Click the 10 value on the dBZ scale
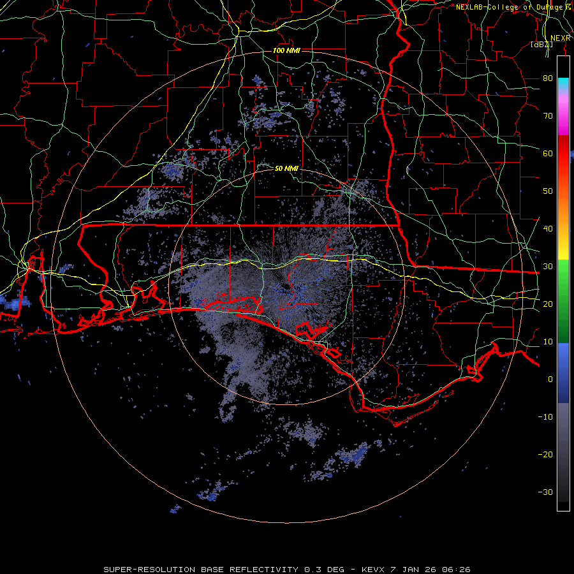Viewport: 574px width, 574px height. pos(548,342)
